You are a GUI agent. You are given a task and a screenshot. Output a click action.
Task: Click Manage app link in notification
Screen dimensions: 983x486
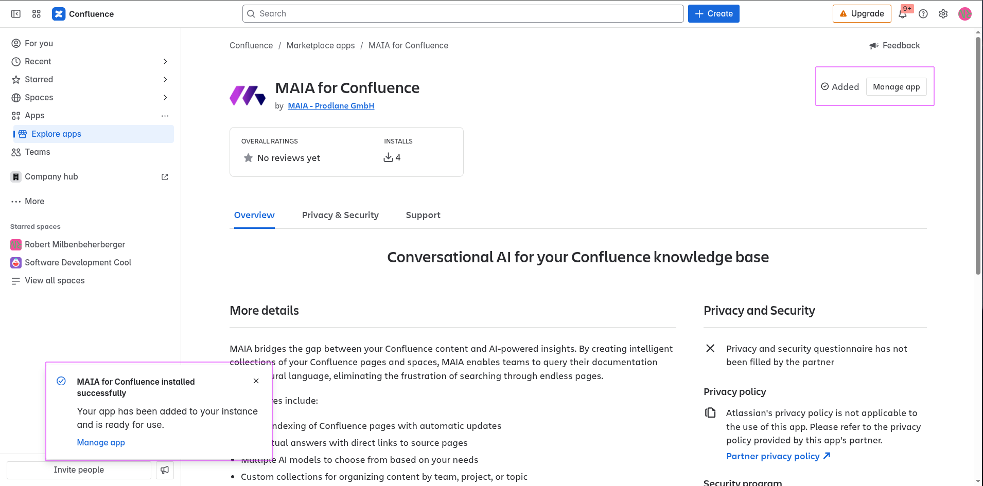pyautogui.click(x=101, y=442)
